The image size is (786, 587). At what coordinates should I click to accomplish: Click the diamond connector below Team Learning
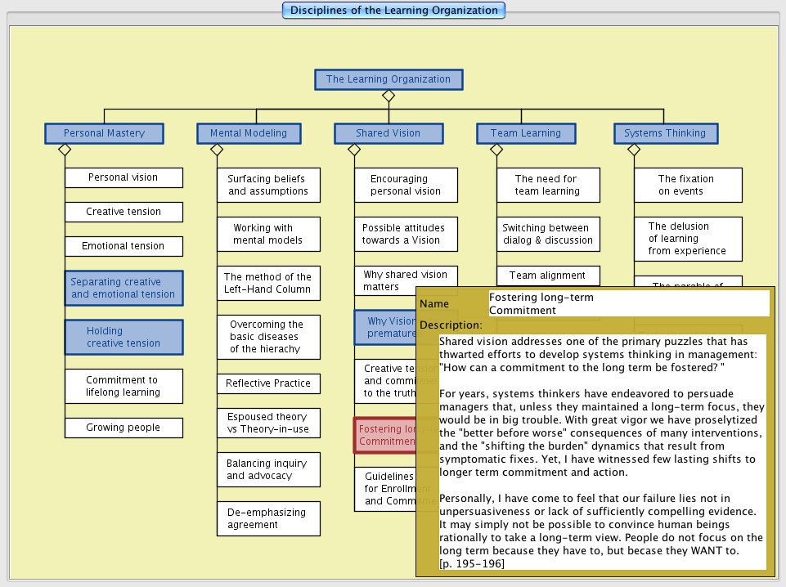[496, 150]
